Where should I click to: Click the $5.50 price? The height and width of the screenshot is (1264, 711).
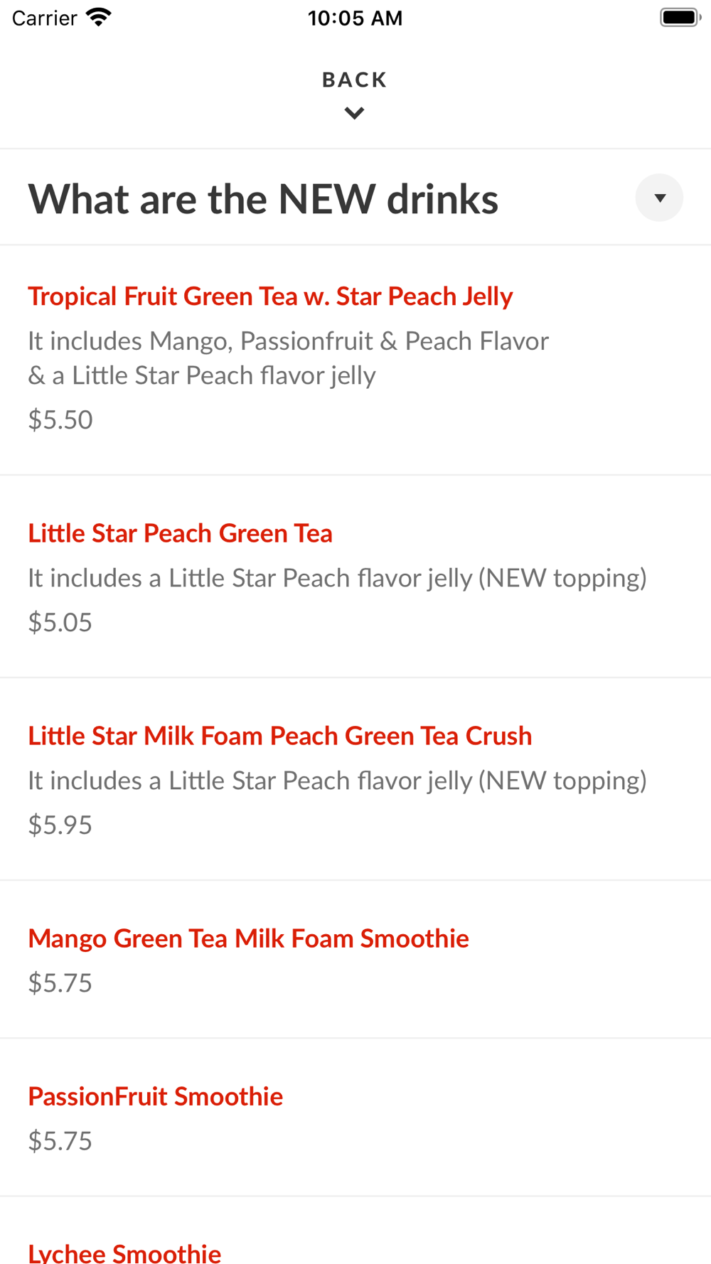pyautogui.click(x=60, y=419)
